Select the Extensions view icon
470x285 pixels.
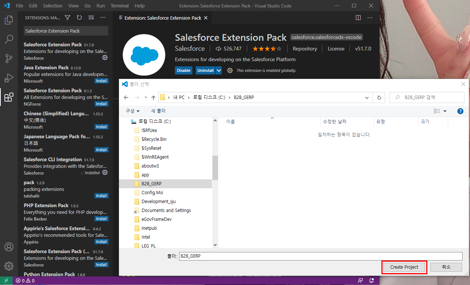(9, 97)
